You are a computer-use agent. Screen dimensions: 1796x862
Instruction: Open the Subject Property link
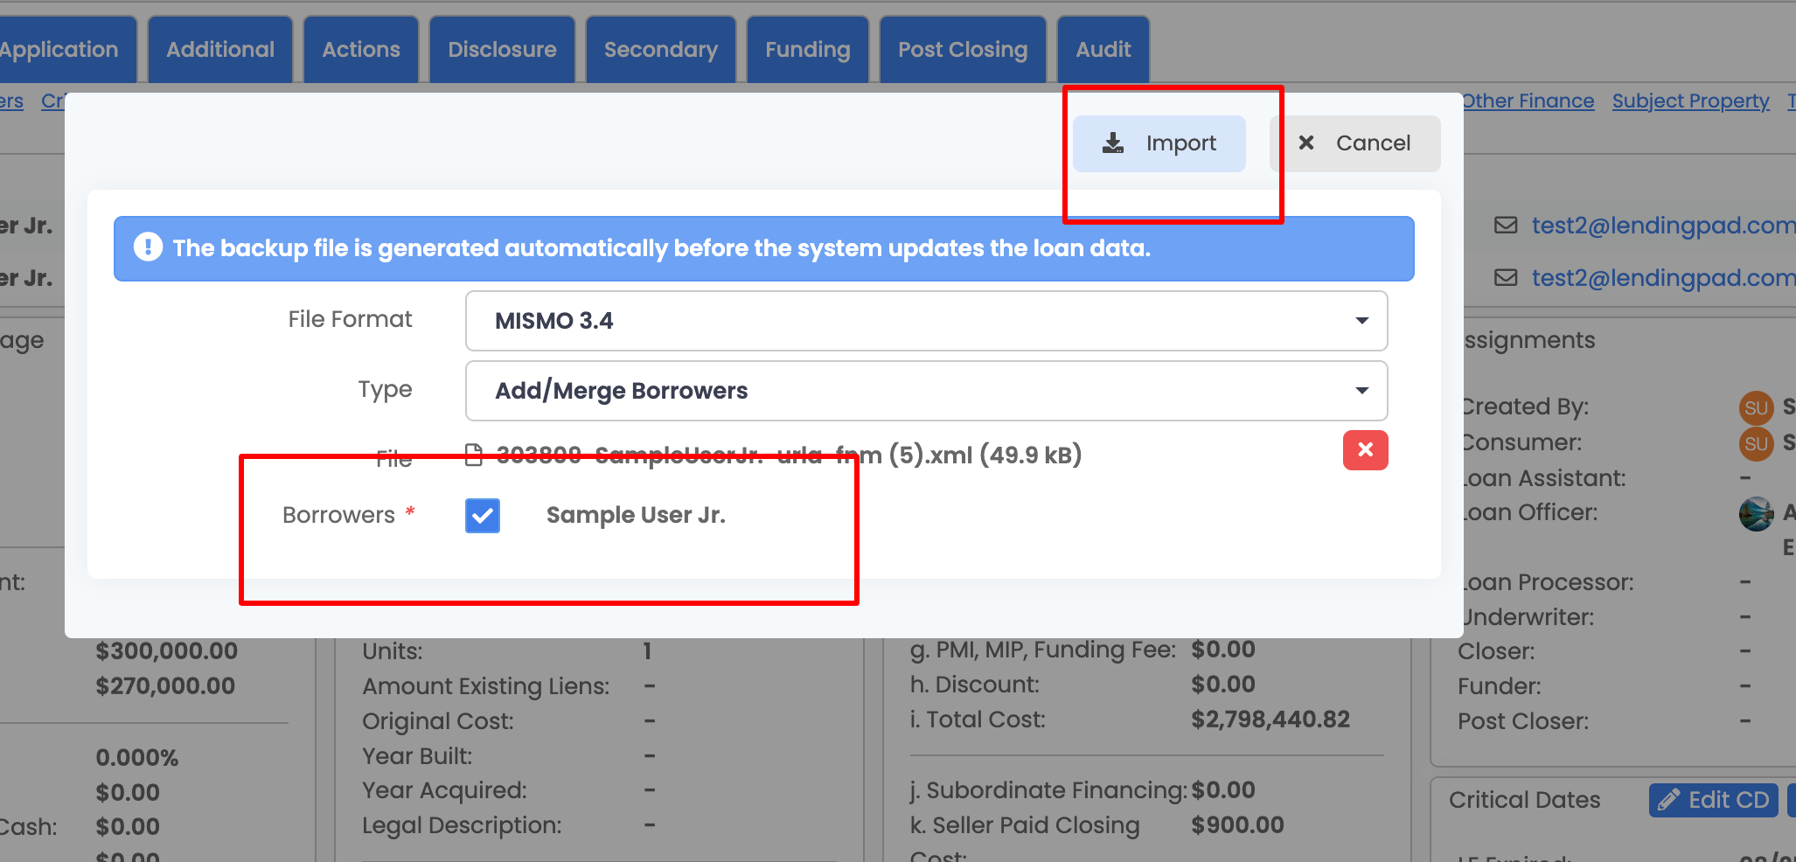[x=1690, y=101]
